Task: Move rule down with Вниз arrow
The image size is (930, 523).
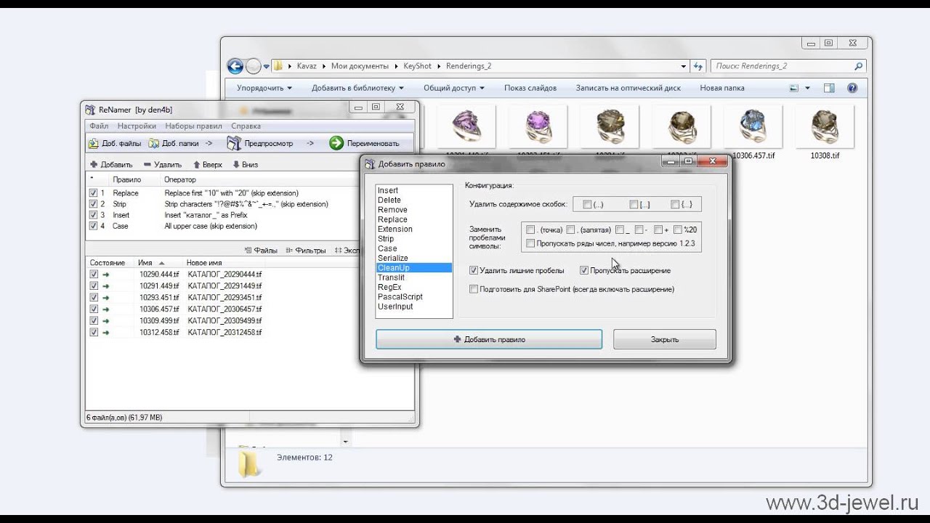Action: (x=235, y=165)
